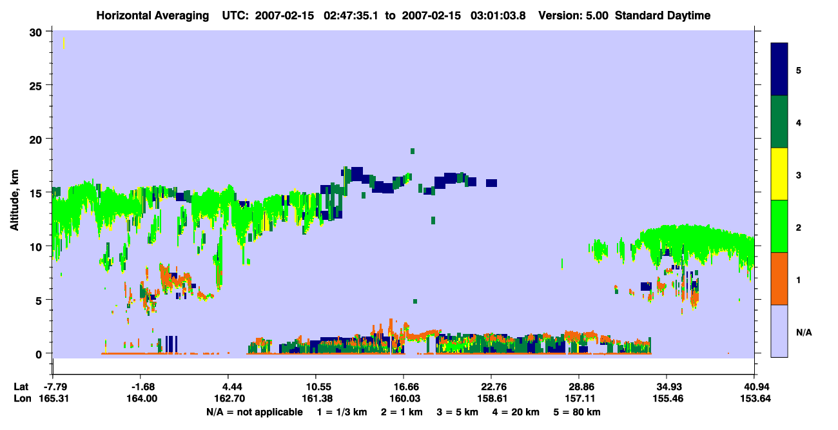
Task: Click the colorbar label 2
Action: click(798, 227)
